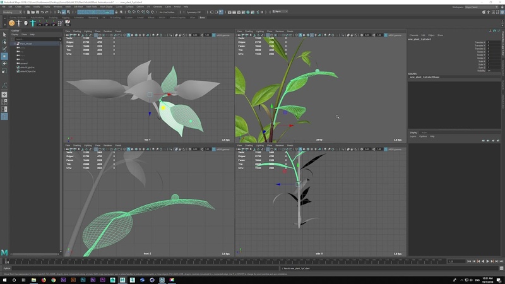Viewport: 505px width, 284px height.
Task: Click the cyan T-pose figure shelf icon
Action: (x=32, y=23)
